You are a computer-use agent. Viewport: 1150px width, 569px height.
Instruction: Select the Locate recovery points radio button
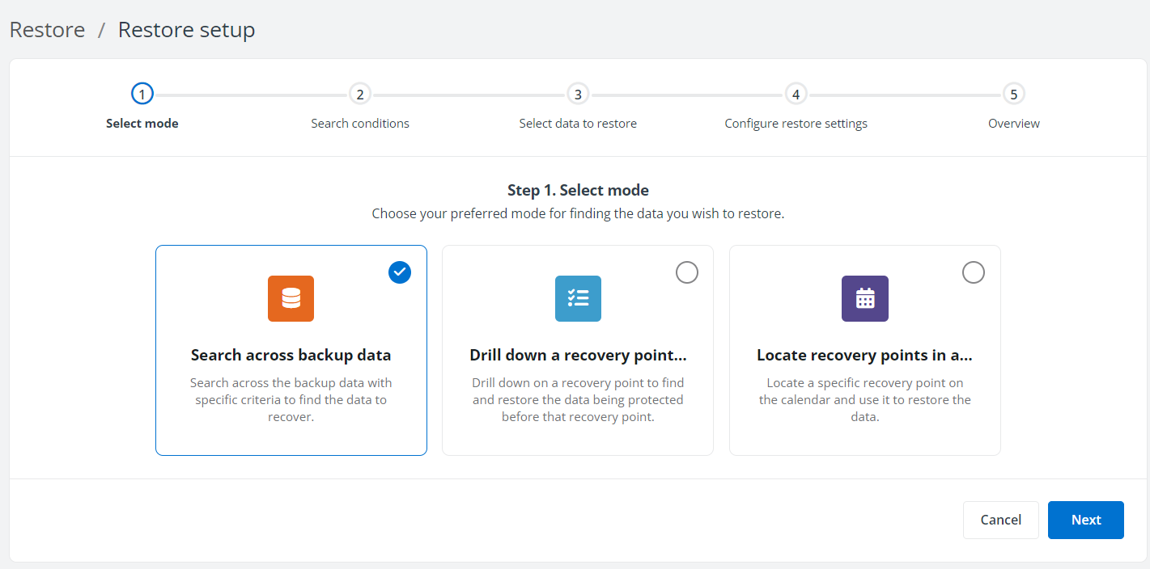click(973, 272)
